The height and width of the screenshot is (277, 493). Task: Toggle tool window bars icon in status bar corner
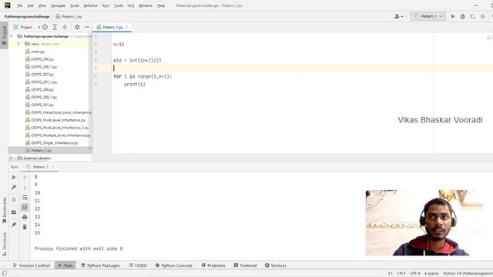(5, 273)
